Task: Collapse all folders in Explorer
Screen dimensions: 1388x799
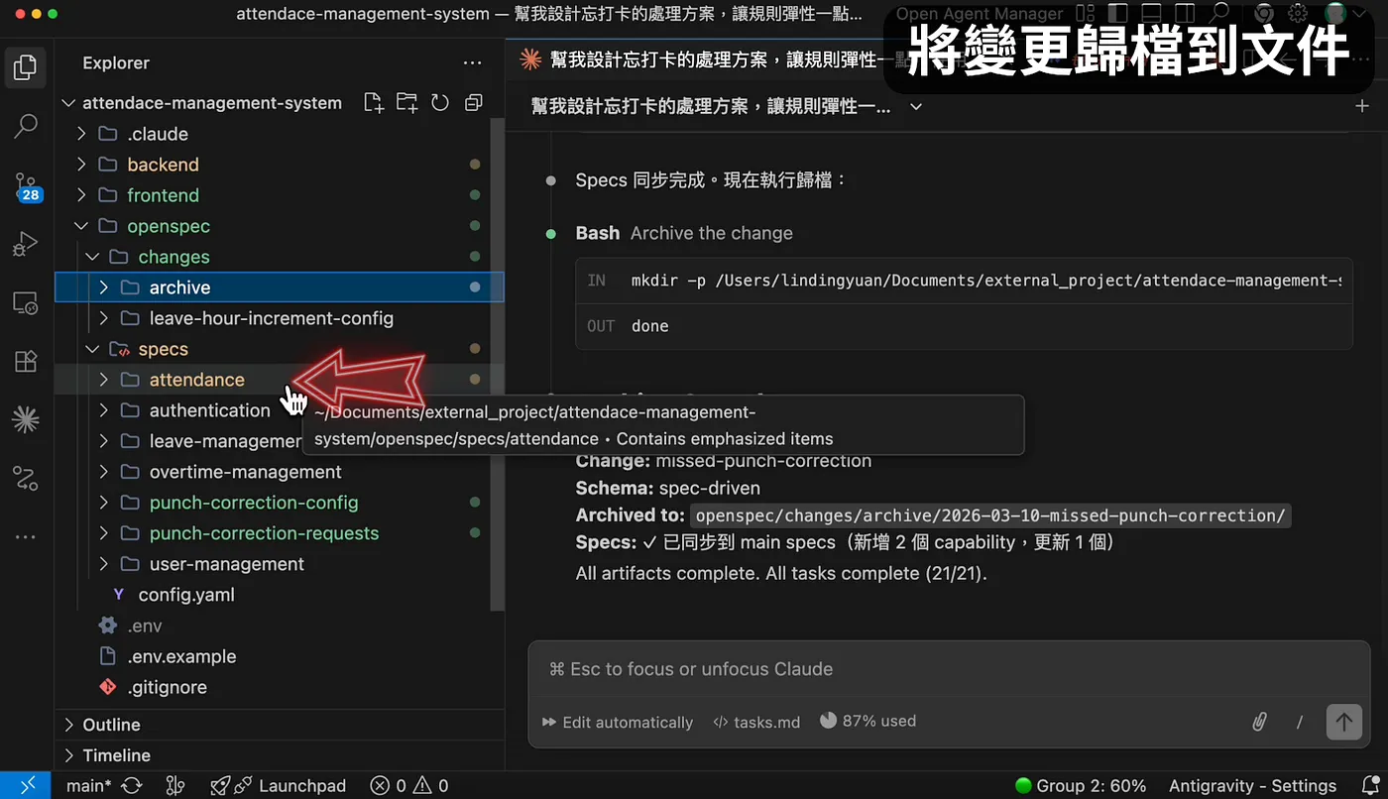Action: 473,103
